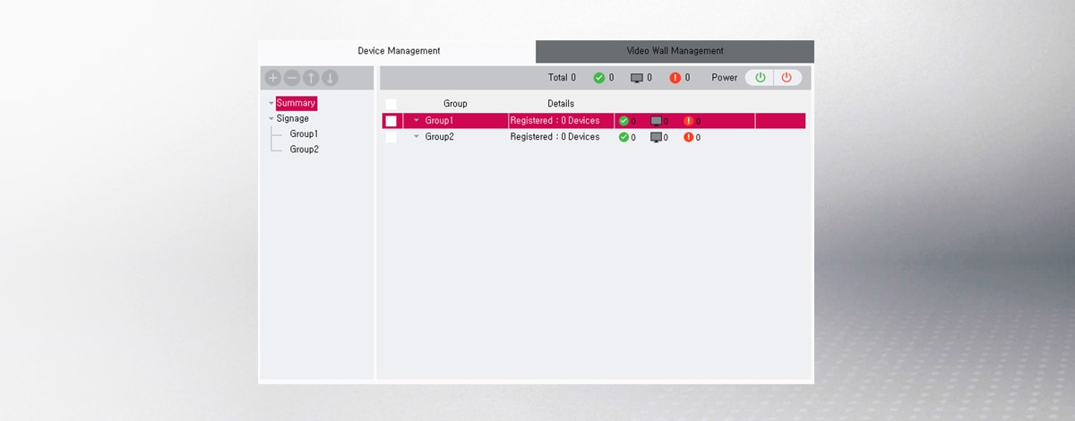Collapse the Signage tree node
1075x421 pixels.
[271, 118]
